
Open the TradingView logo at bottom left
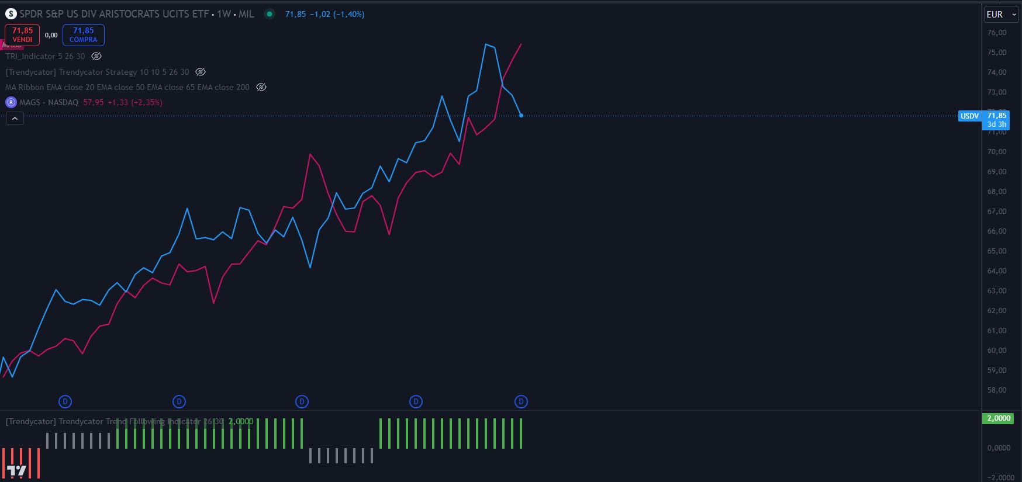click(x=16, y=471)
